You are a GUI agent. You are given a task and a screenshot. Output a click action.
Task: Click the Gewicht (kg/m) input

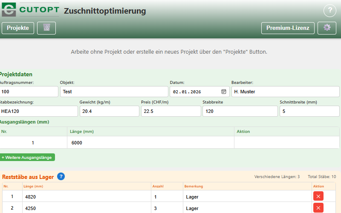pos(109,111)
